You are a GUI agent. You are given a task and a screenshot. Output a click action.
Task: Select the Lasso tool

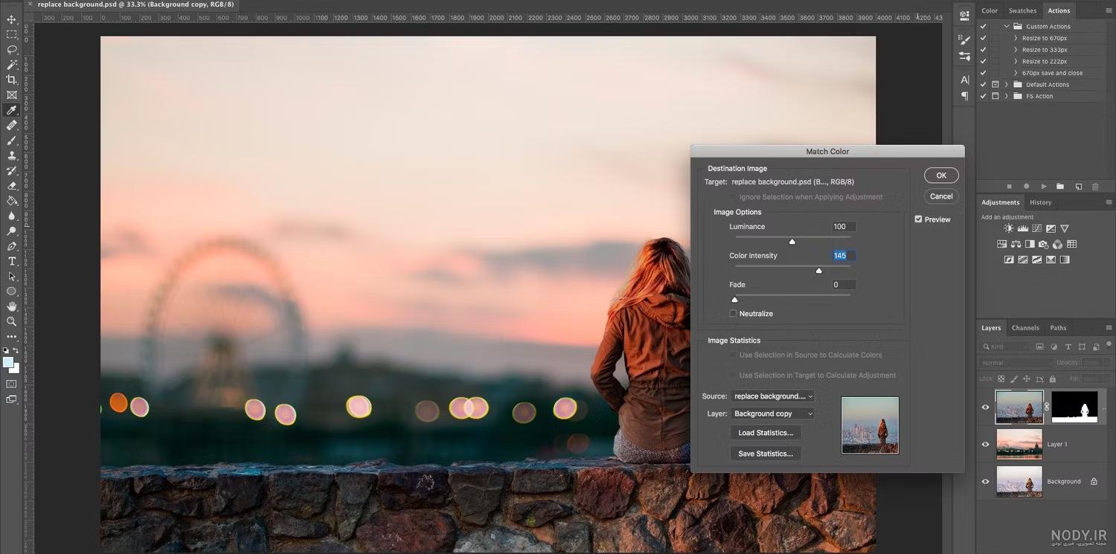tap(12, 50)
